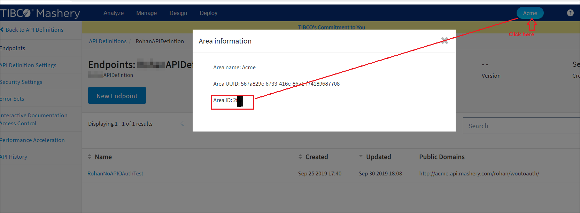The height and width of the screenshot is (213, 580).
Task: Go back to API Definitions
Action: (32, 30)
